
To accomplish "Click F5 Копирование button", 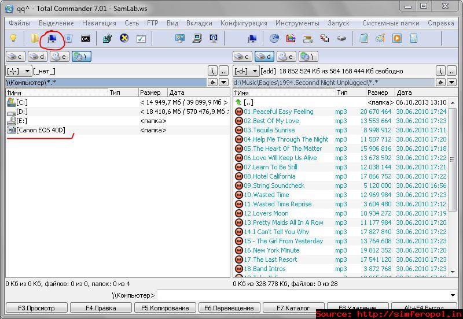I will pyautogui.click(x=165, y=308).
